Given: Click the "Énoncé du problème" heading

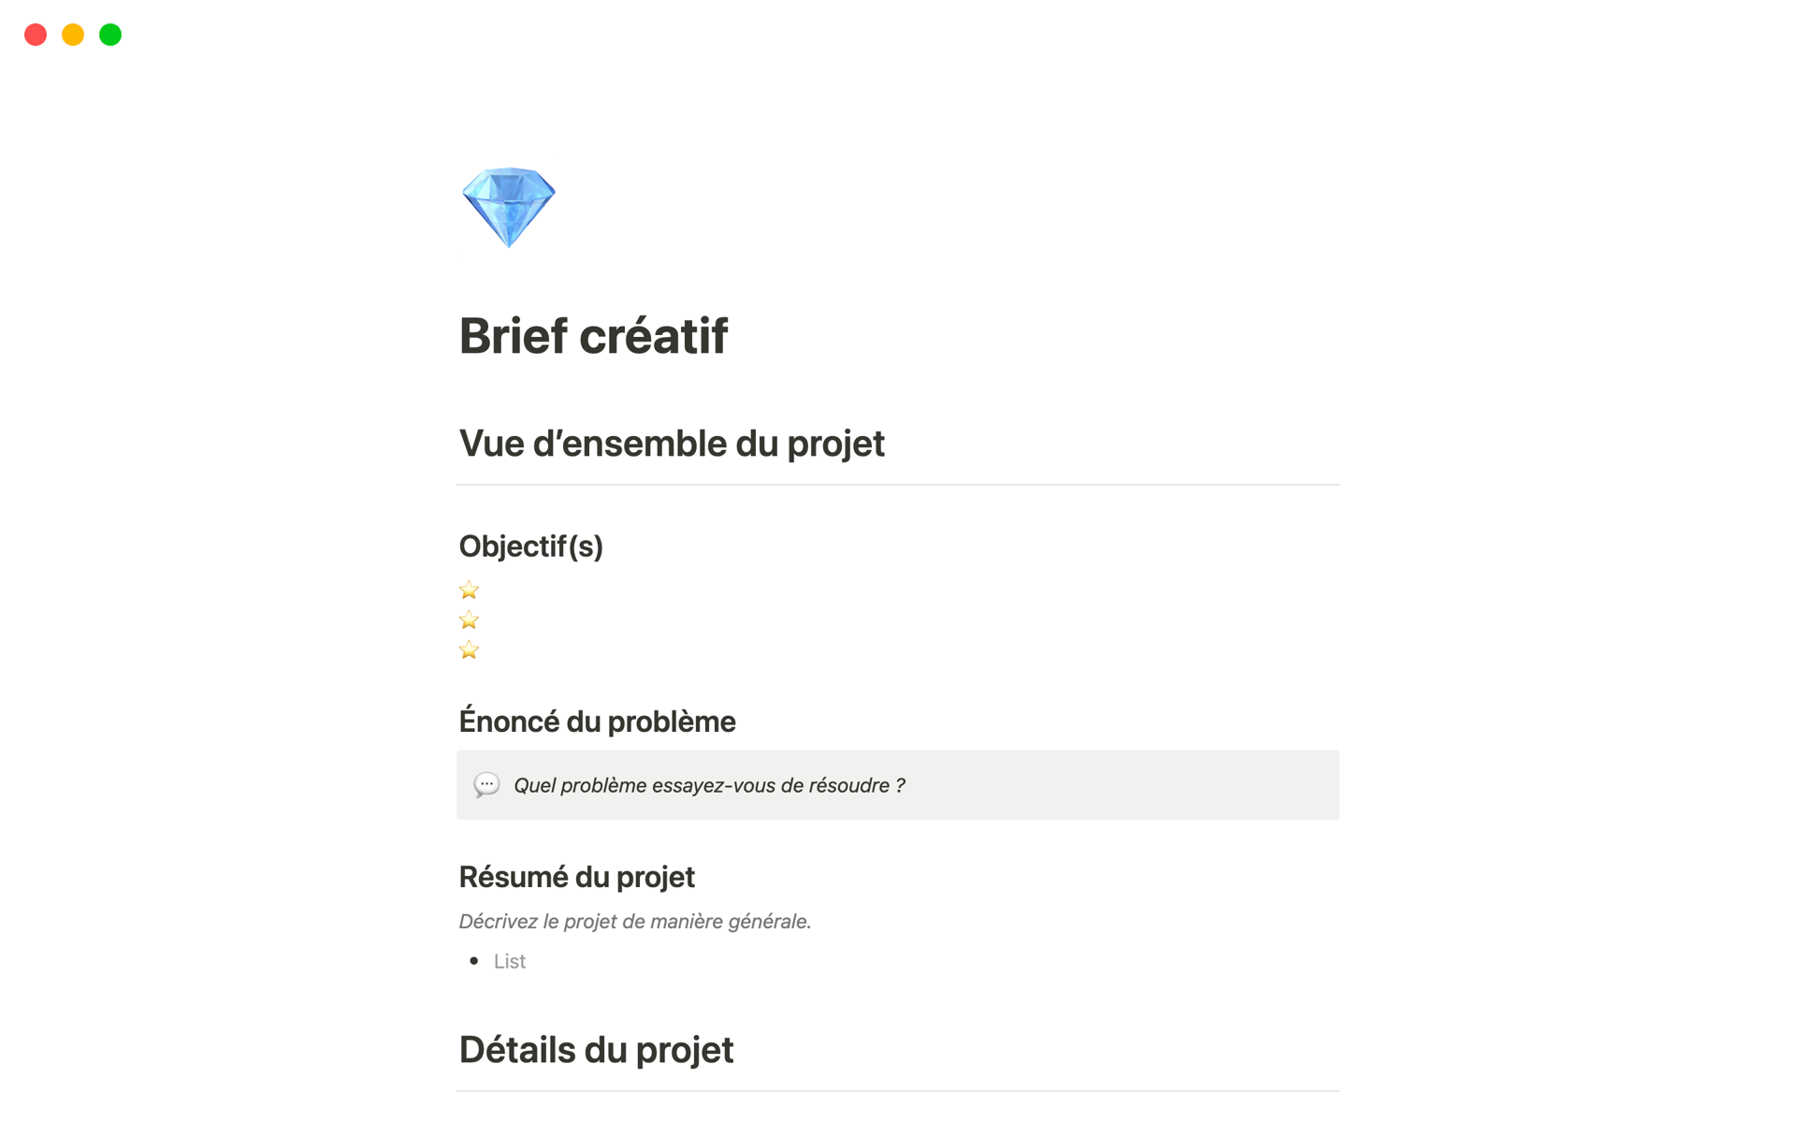Looking at the screenshot, I should (597, 722).
